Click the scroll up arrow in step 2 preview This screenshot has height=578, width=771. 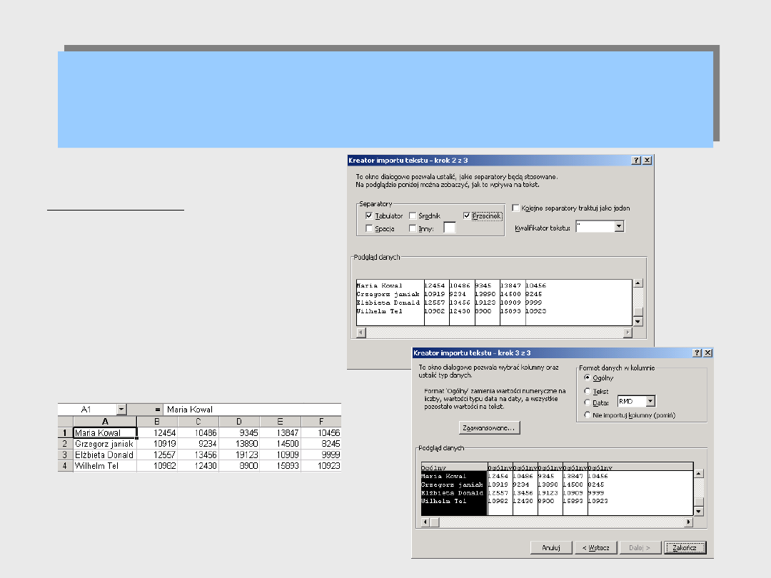(638, 284)
